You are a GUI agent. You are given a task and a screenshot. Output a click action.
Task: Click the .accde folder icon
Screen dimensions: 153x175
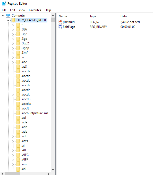point(18,85)
